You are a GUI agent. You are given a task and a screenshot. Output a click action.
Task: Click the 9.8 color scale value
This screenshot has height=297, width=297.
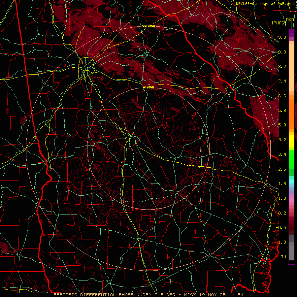click(282, 37)
